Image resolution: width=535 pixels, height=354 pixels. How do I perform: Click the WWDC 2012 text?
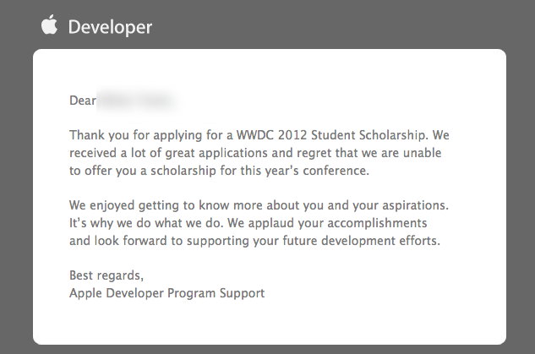(x=271, y=135)
